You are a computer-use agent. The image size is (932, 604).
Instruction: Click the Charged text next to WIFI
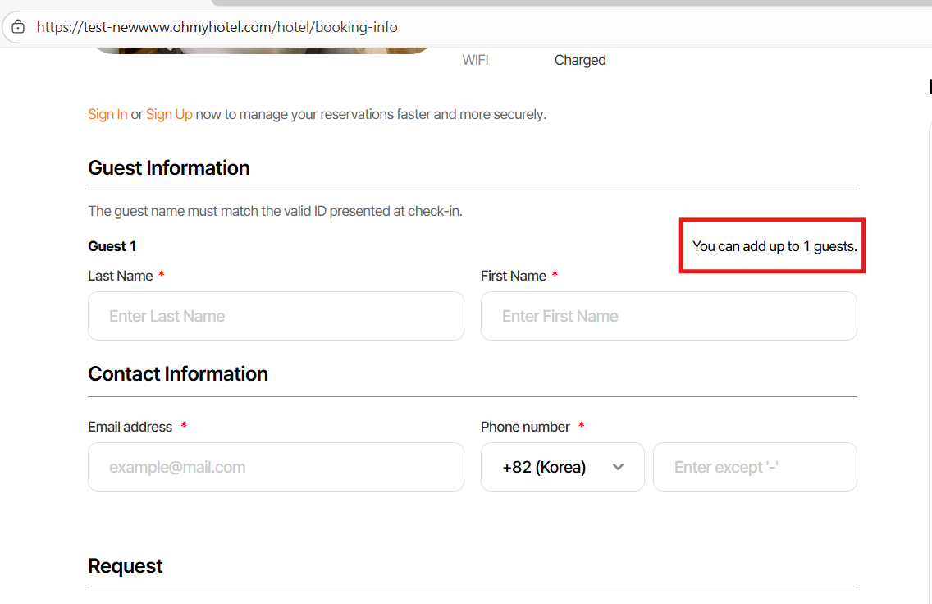click(580, 60)
